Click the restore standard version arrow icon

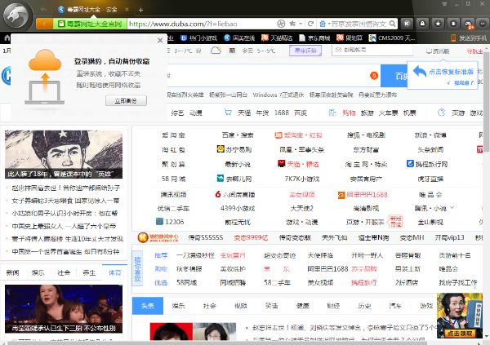tap(420, 72)
